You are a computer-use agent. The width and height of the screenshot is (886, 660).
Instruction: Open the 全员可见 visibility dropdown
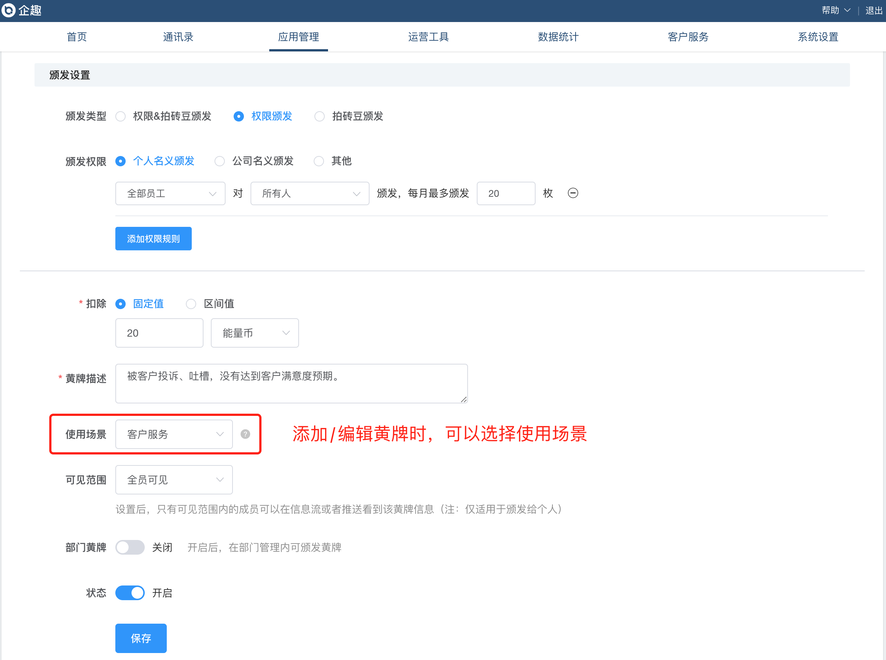174,480
